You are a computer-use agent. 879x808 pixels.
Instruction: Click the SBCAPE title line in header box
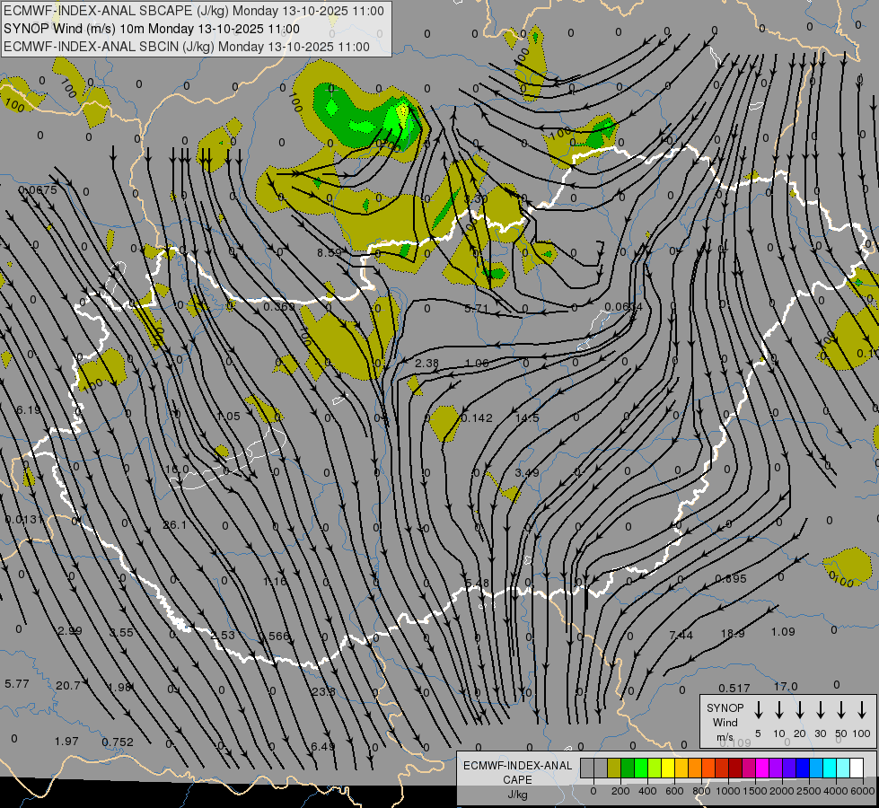pos(194,11)
